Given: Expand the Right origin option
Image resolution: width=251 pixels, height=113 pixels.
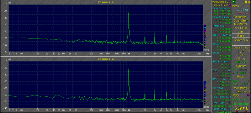Looking at the screenshot, I should tap(249, 36).
